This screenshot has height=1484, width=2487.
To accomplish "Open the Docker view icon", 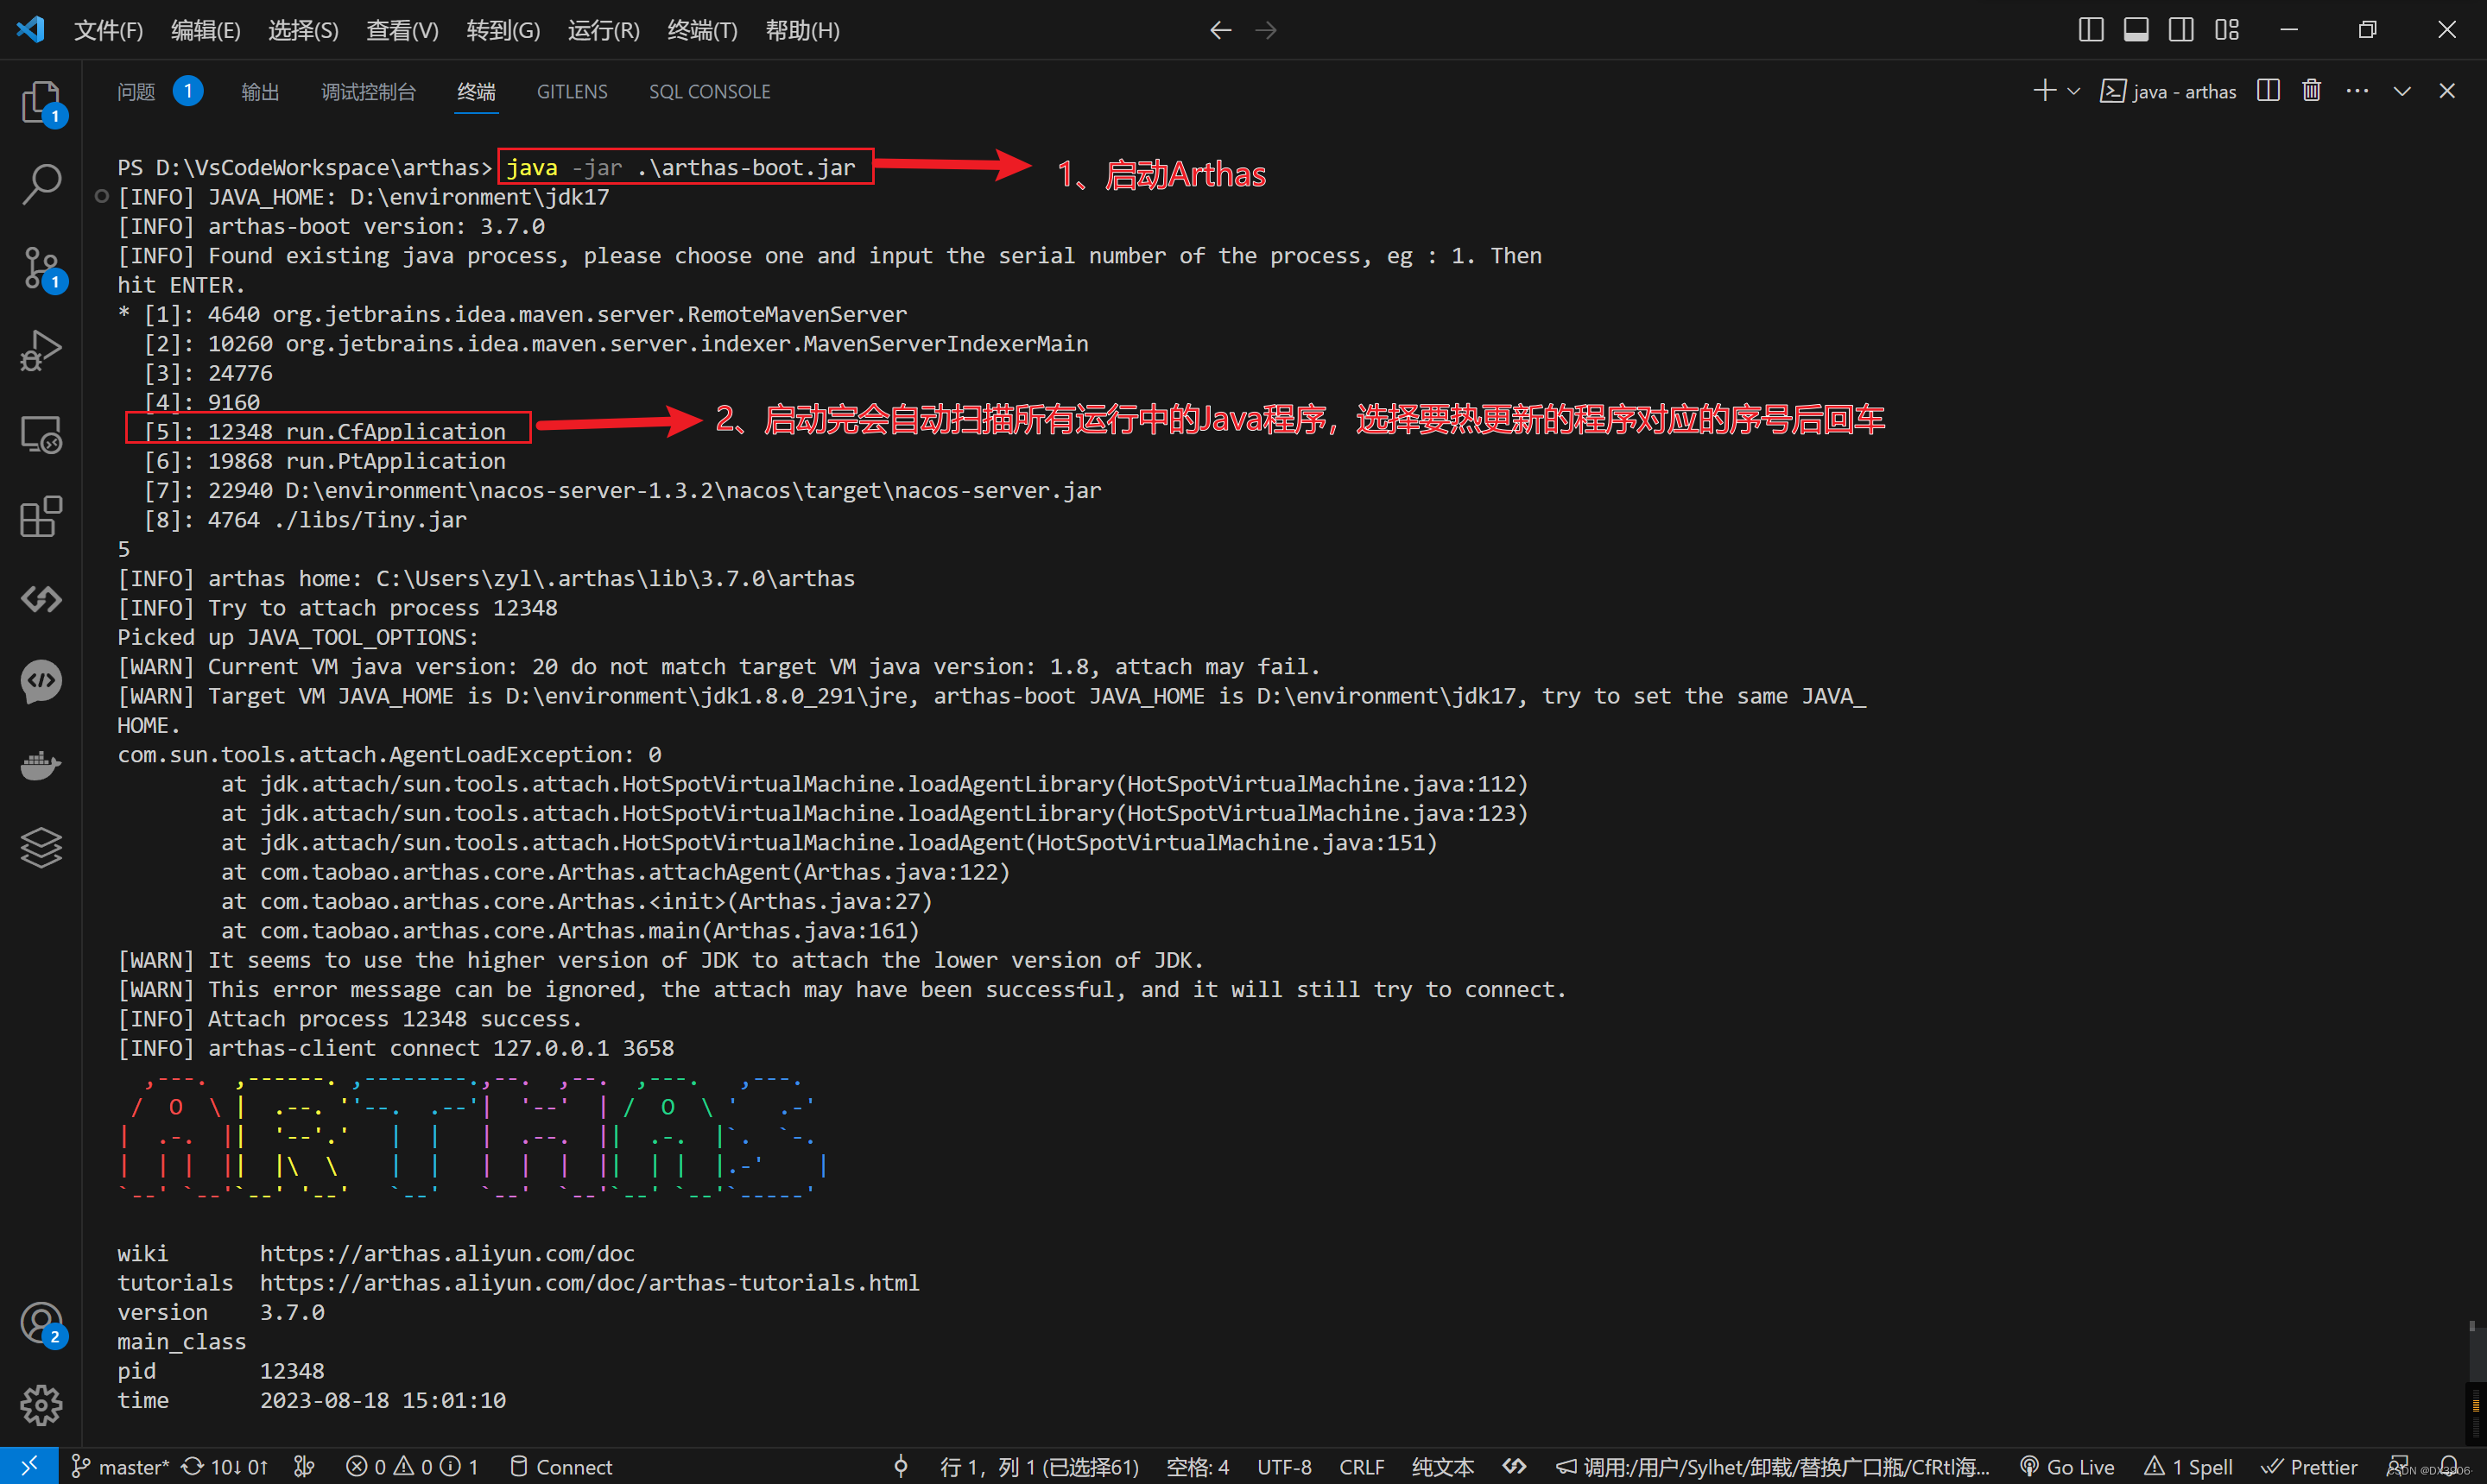I will pyautogui.click(x=41, y=765).
